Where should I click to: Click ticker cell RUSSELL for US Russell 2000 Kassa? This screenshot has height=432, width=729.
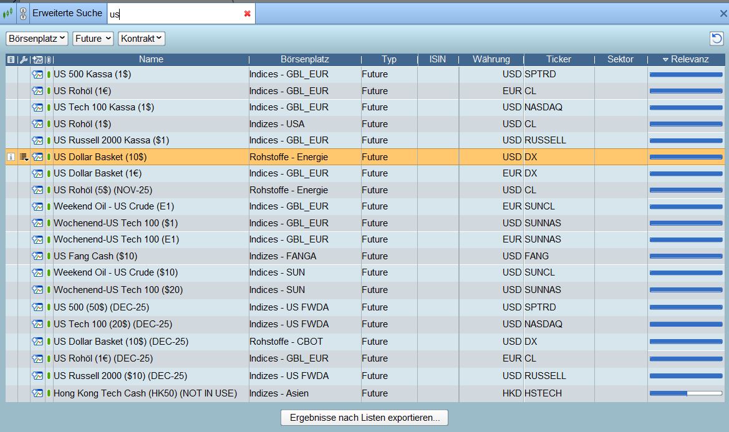click(546, 140)
